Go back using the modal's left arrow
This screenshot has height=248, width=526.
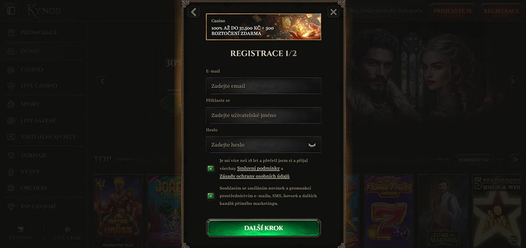pos(194,12)
